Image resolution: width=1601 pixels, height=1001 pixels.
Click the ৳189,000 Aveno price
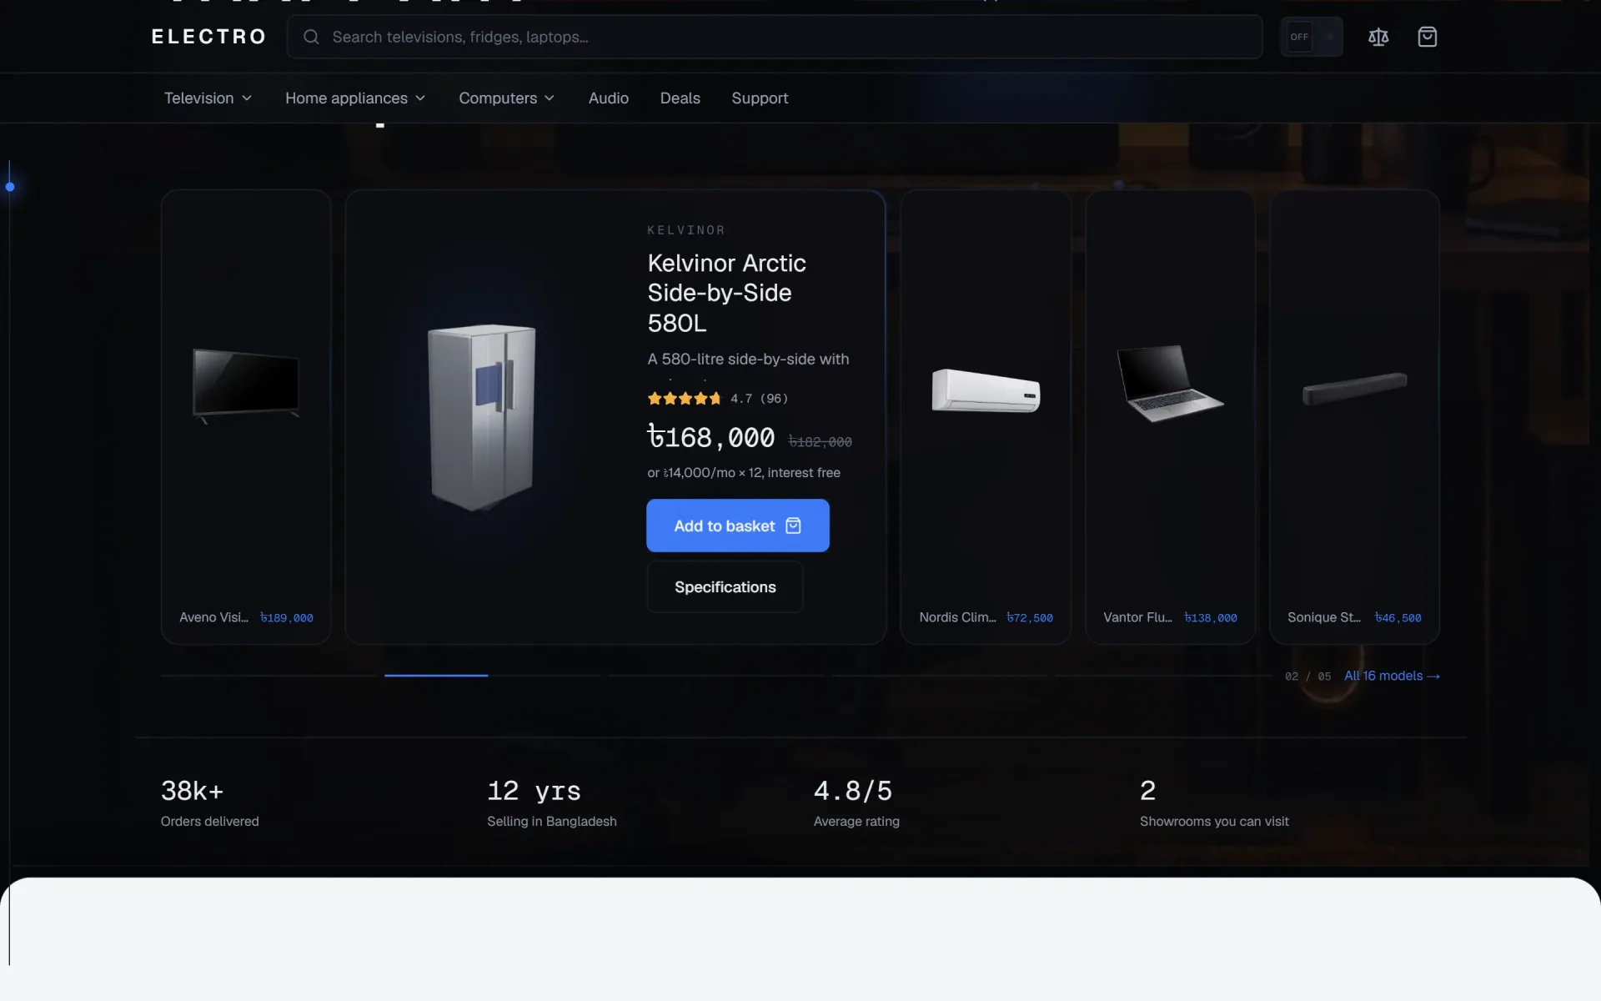tap(287, 618)
